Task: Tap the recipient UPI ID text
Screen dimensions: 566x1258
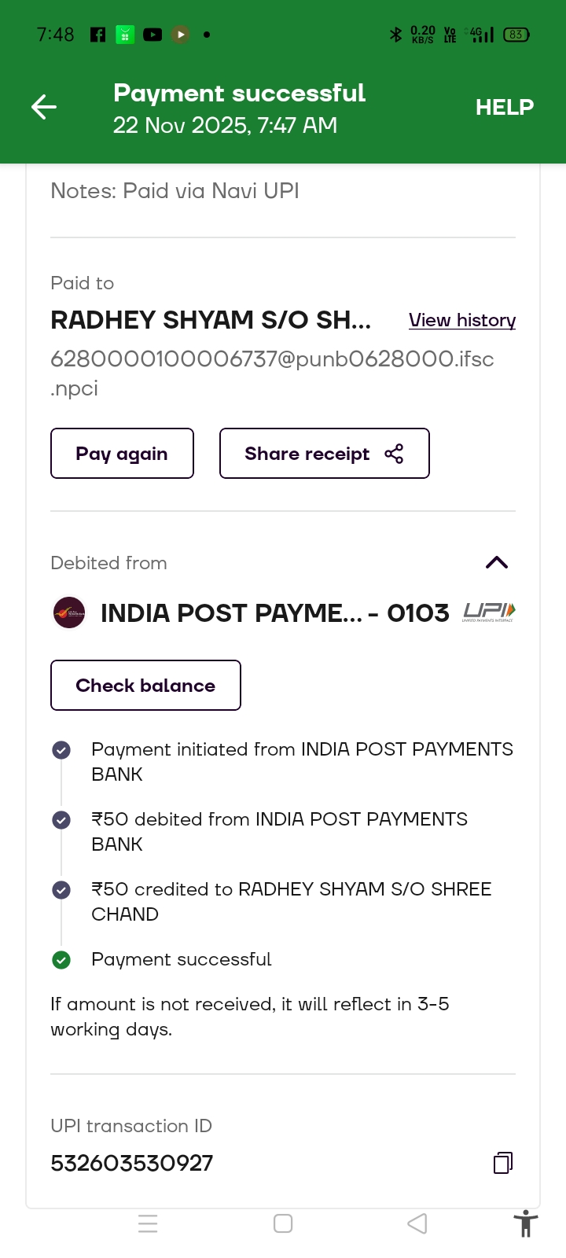Action: 272,359
